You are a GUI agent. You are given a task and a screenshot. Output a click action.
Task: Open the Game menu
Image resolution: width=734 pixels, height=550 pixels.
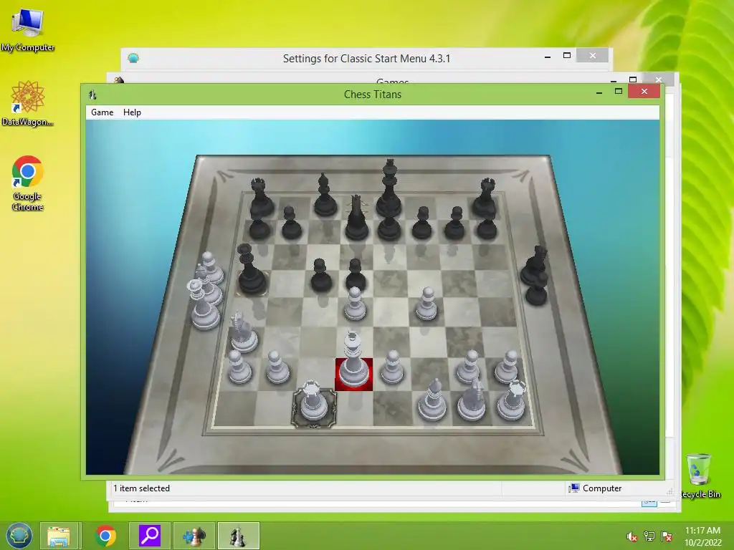click(x=102, y=112)
